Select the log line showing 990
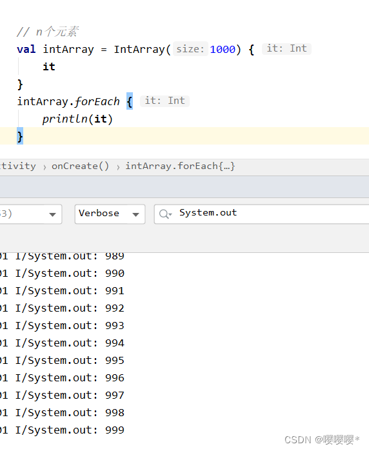This screenshot has width=369, height=451. [62, 274]
